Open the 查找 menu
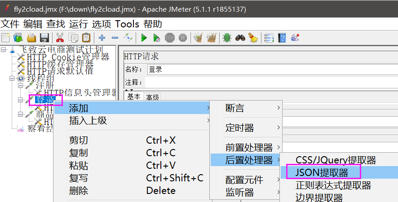 [x=56, y=24]
